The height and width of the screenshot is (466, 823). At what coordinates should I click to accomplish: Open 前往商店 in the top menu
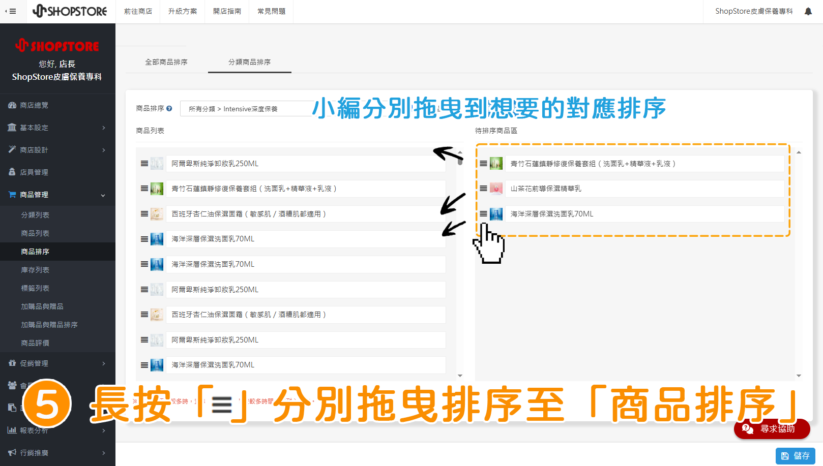[138, 11]
